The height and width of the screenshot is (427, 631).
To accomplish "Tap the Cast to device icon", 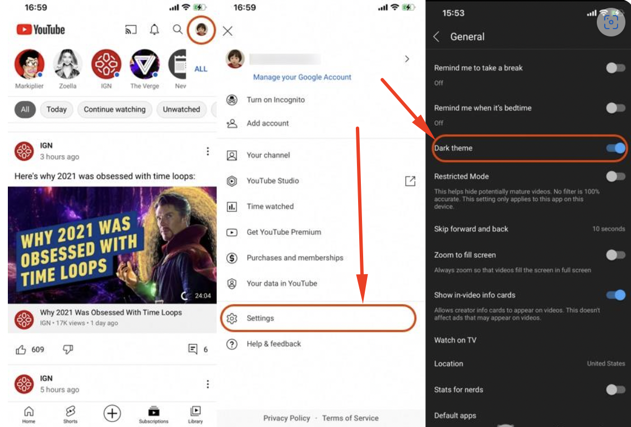I will (x=131, y=29).
